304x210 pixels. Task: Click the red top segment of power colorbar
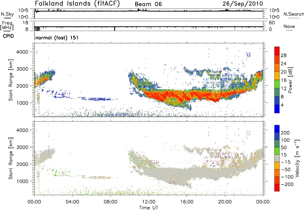tap(277, 51)
